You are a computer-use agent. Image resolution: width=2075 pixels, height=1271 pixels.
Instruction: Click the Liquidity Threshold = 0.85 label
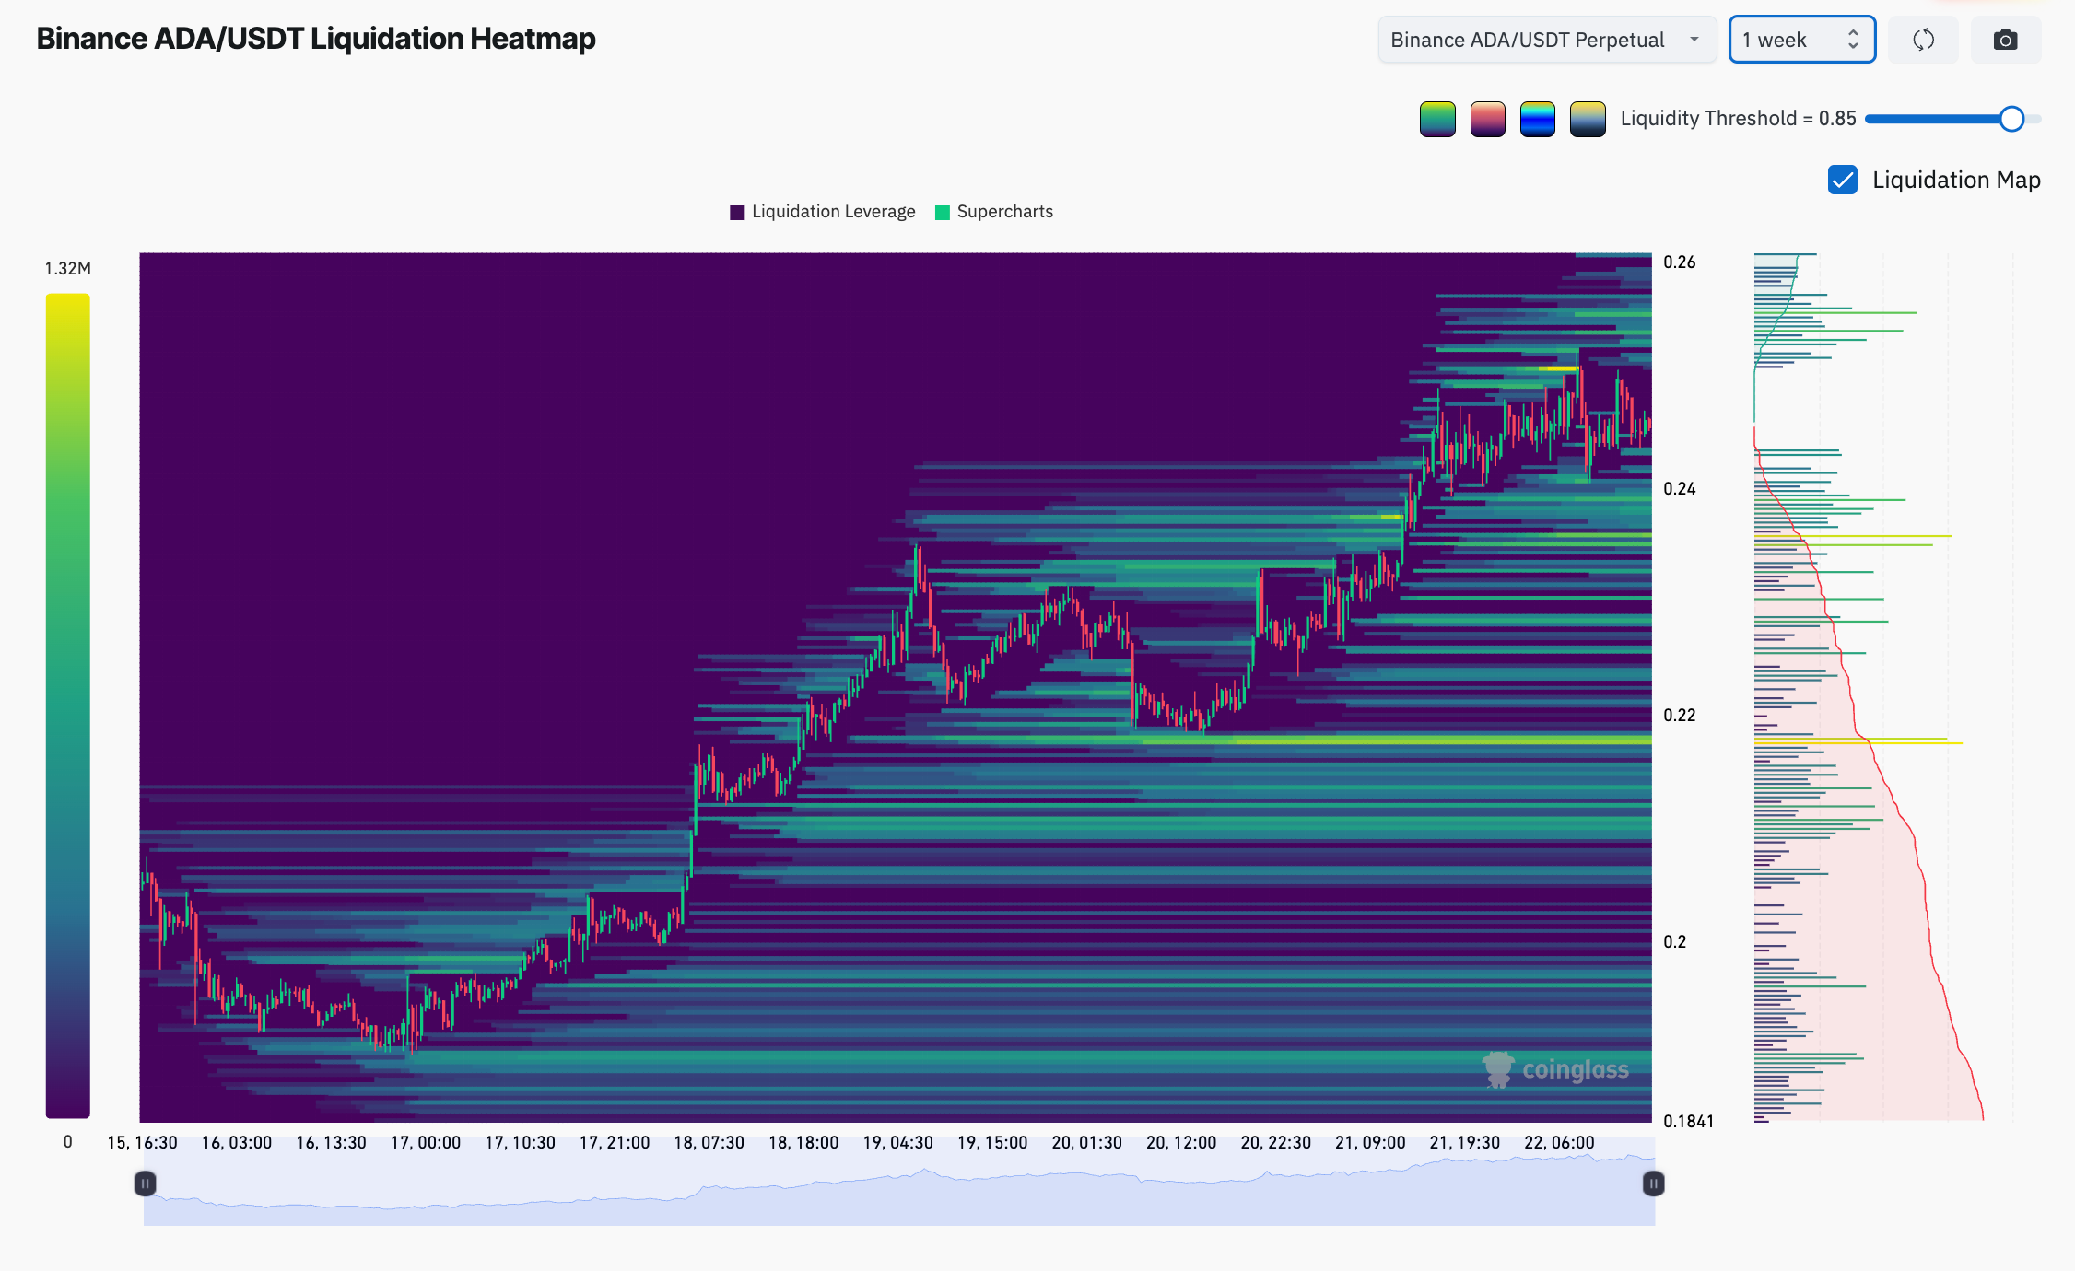point(1738,119)
